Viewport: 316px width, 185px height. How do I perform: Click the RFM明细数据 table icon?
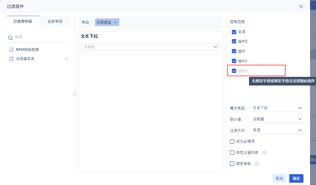[11, 50]
